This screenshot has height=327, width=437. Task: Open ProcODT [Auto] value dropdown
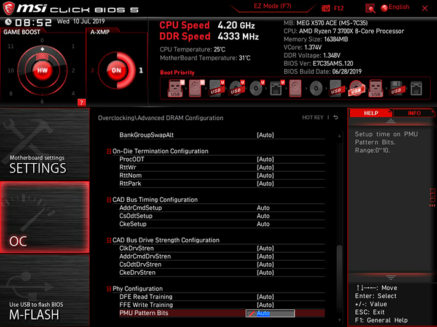265,159
